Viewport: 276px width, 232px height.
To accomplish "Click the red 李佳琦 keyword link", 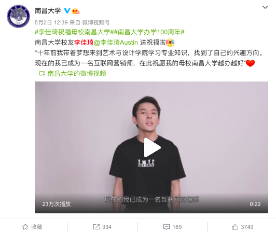I will pos(84,43).
